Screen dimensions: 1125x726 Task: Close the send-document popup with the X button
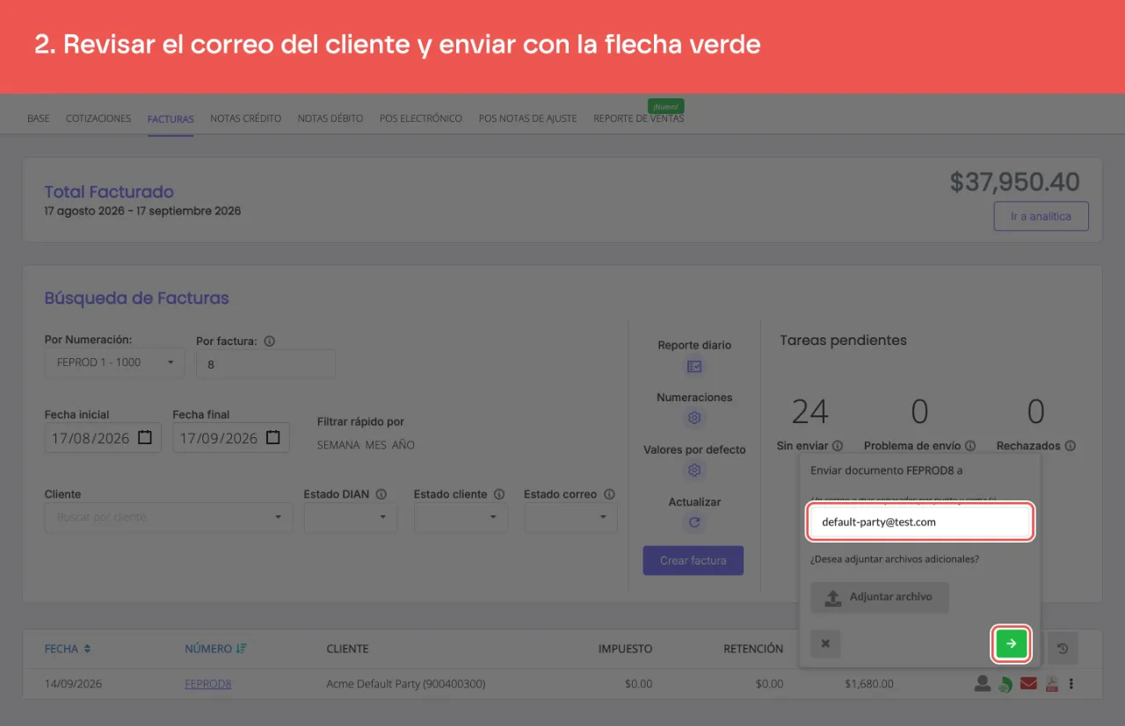pos(825,643)
